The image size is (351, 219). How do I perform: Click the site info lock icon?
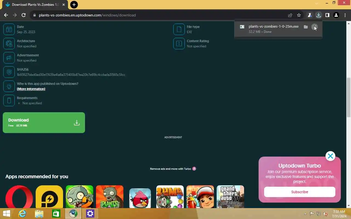[35, 15]
